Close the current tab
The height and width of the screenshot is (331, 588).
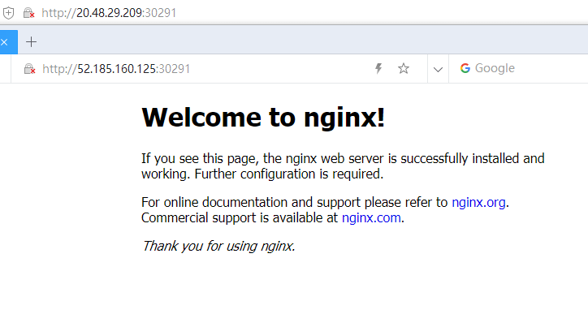tap(3, 41)
